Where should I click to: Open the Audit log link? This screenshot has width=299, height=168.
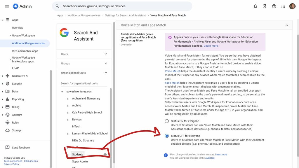(210, 158)
